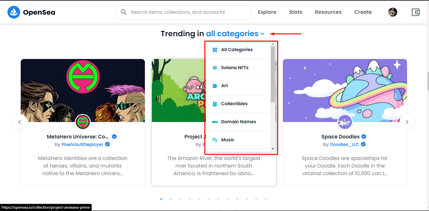The image size is (429, 211).
Task: Select the Collectibles category icon
Action: 215,104
